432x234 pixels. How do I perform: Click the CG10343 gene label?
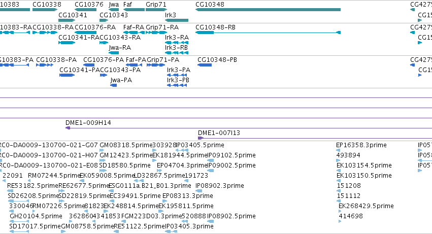[x=114, y=15]
